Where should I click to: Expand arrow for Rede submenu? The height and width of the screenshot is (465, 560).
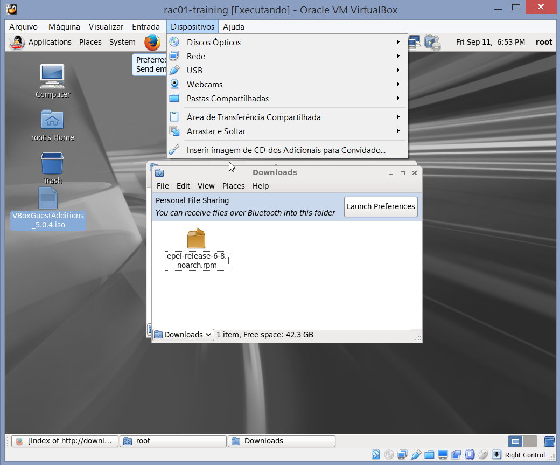(398, 55)
